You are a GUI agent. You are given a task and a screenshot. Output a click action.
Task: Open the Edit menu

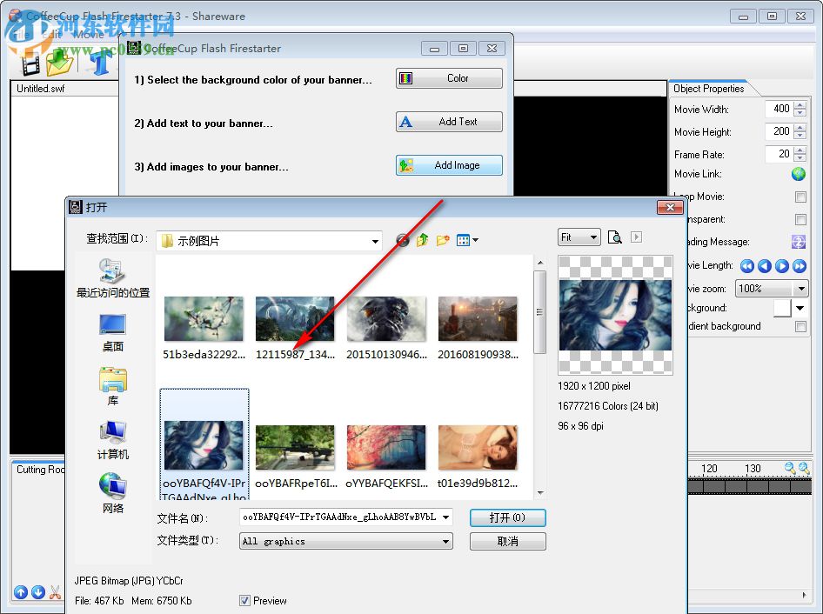pos(50,34)
